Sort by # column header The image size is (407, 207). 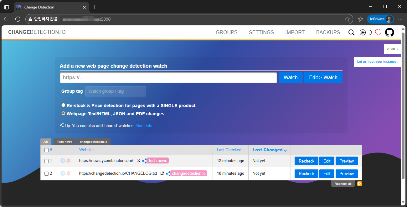51,150
